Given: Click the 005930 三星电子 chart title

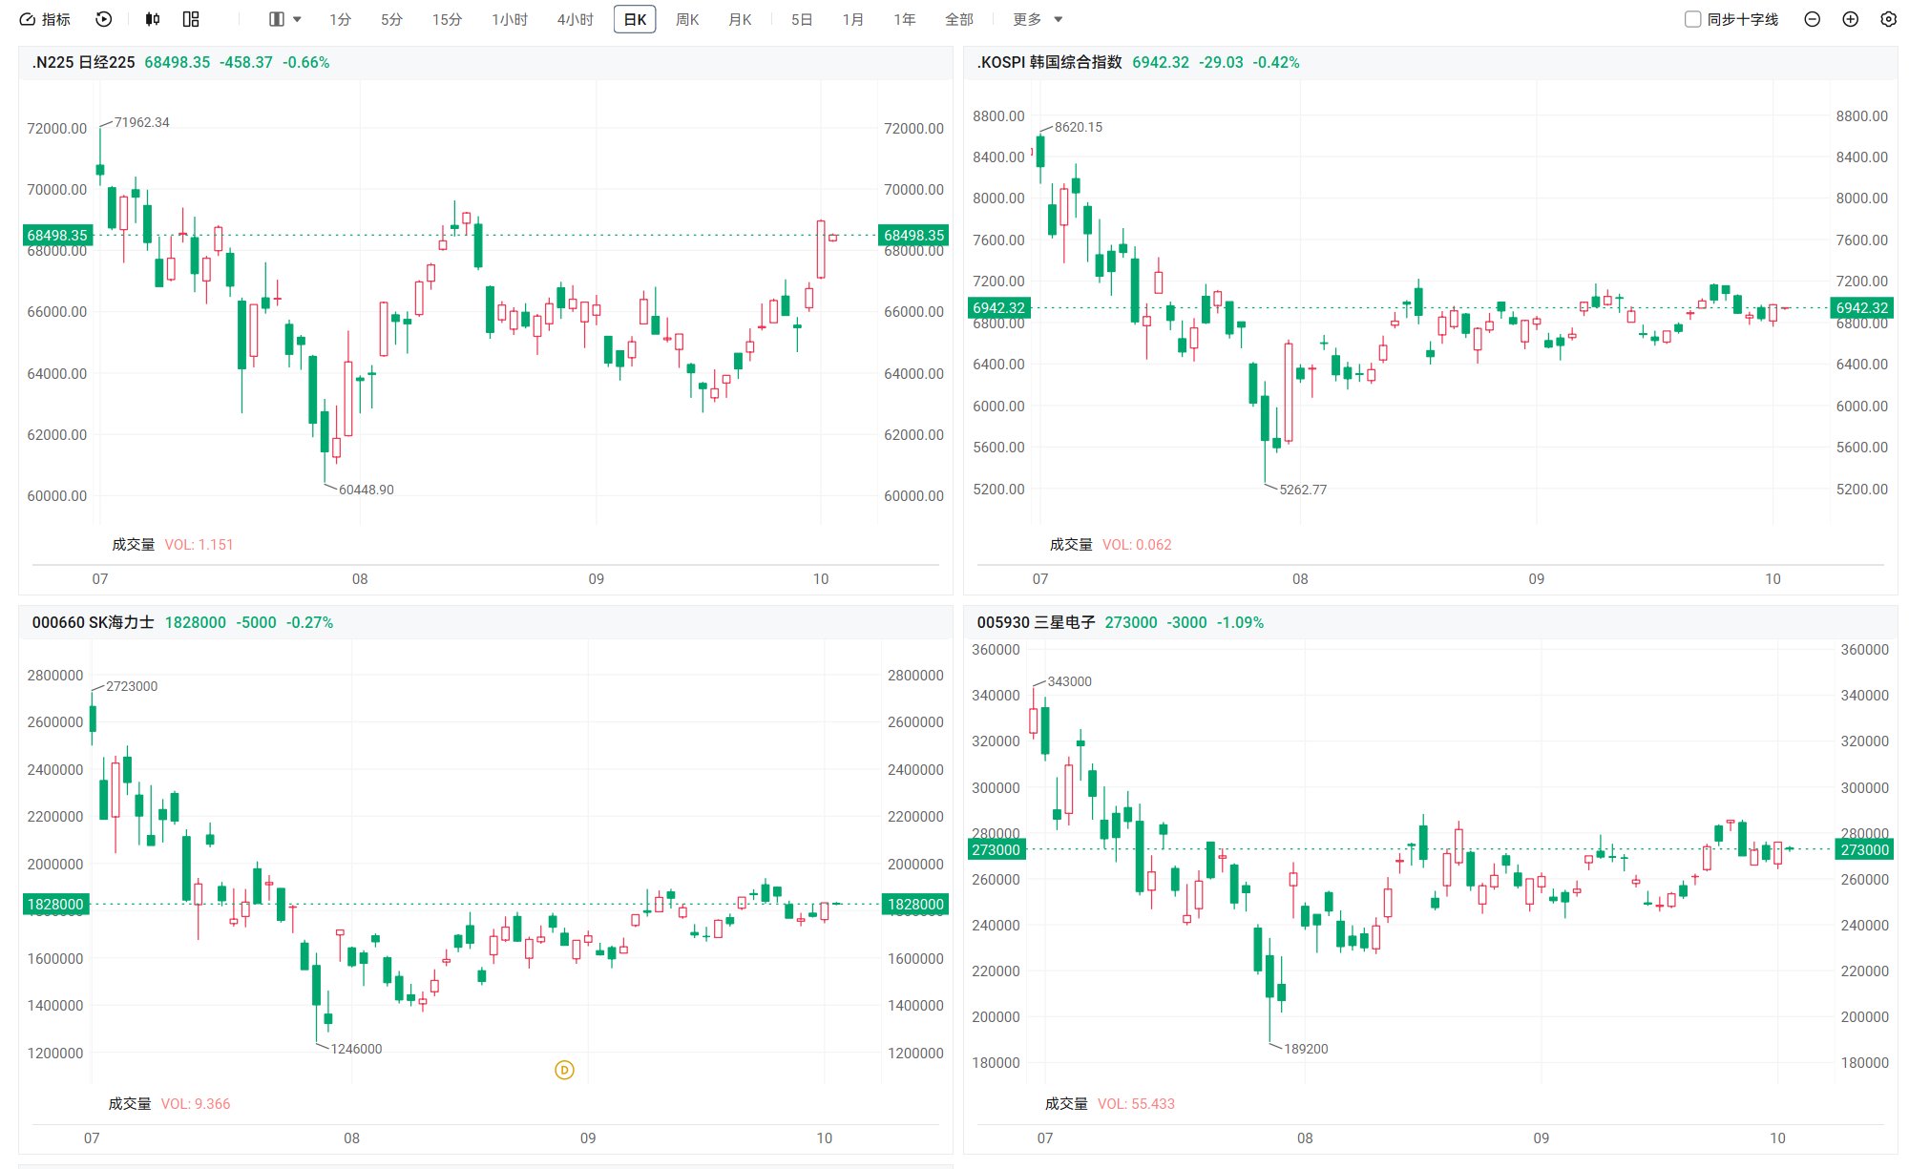Looking at the screenshot, I should coord(1036,622).
